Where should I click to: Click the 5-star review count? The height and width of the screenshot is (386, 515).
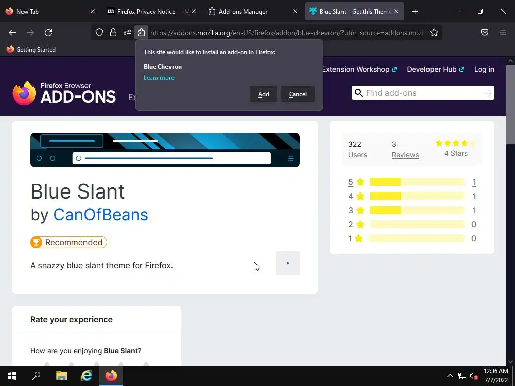(x=474, y=182)
